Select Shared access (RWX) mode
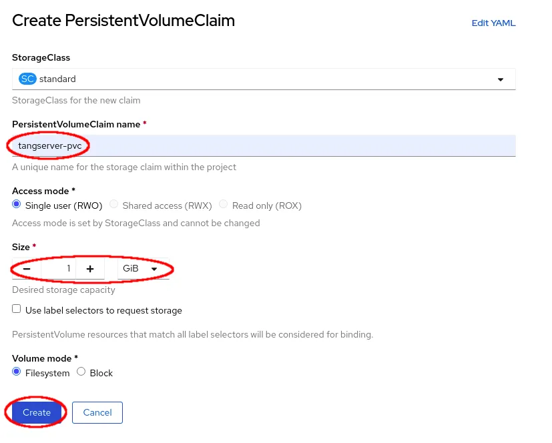The image size is (552, 443). point(113,204)
